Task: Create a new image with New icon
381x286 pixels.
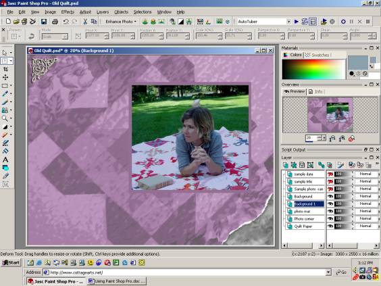Action: [8, 22]
